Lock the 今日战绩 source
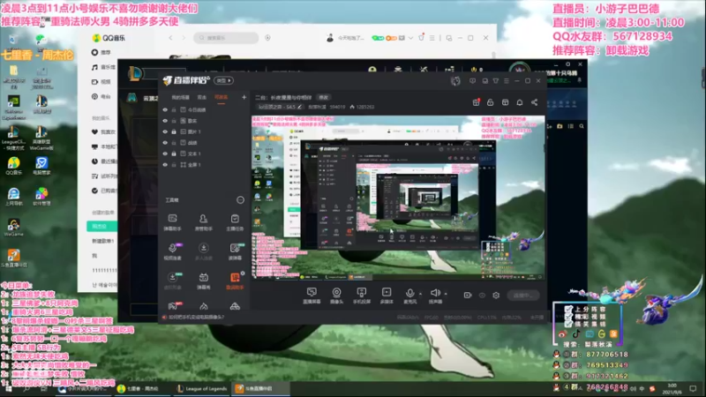 point(174,109)
